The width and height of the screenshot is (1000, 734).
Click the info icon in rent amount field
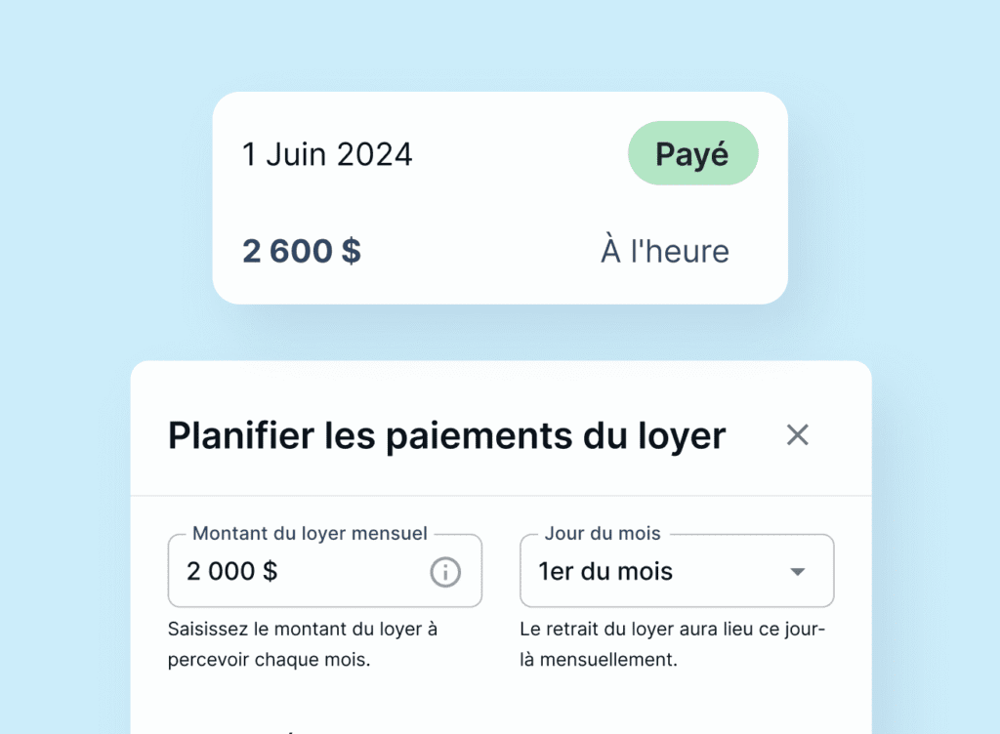pyautogui.click(x=445, y=572)
